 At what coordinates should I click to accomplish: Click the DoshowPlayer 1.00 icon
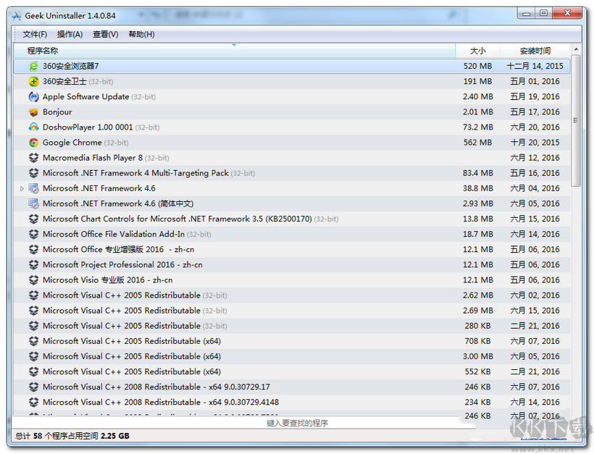tap(34, 127)
